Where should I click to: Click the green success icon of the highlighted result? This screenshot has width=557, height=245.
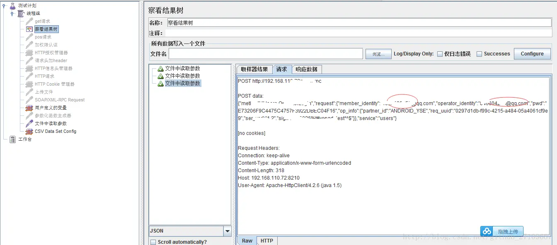160,84
